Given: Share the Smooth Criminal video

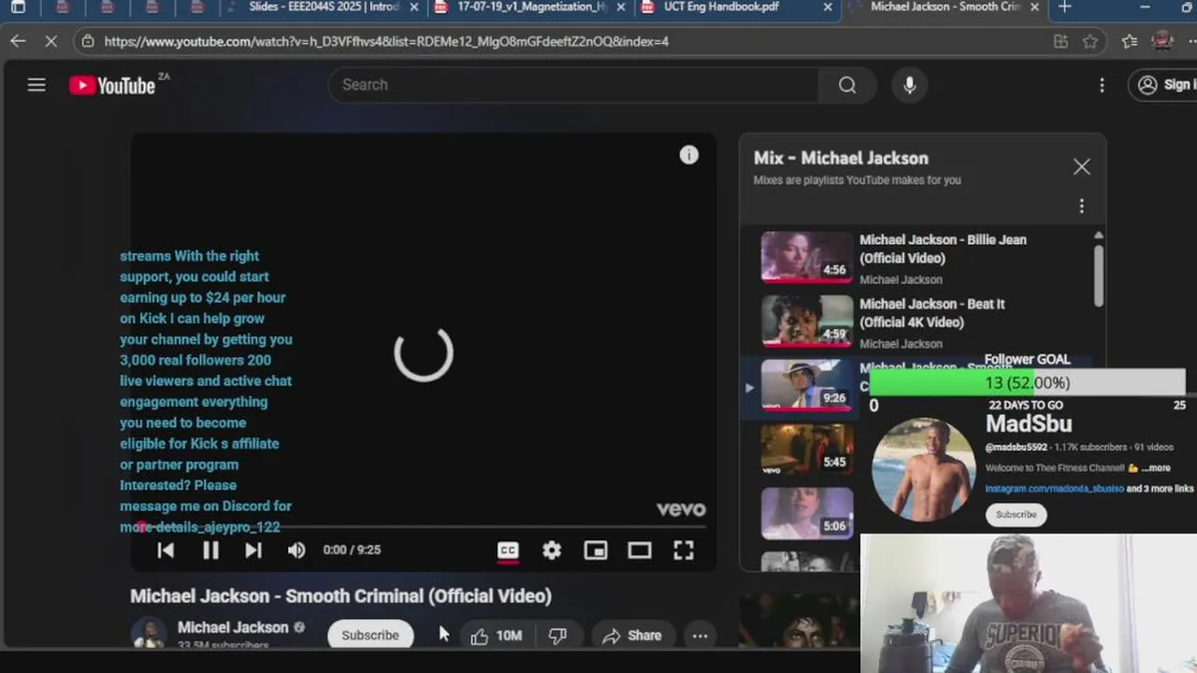Looking at the screenshot, I should (631, 636).
